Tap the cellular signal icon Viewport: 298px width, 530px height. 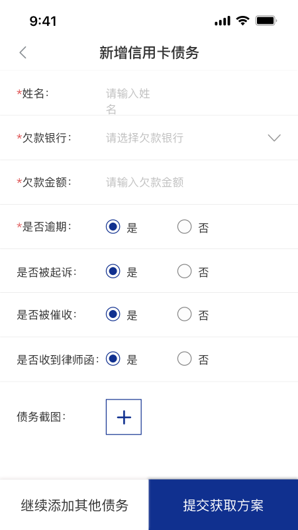(223, 21)
